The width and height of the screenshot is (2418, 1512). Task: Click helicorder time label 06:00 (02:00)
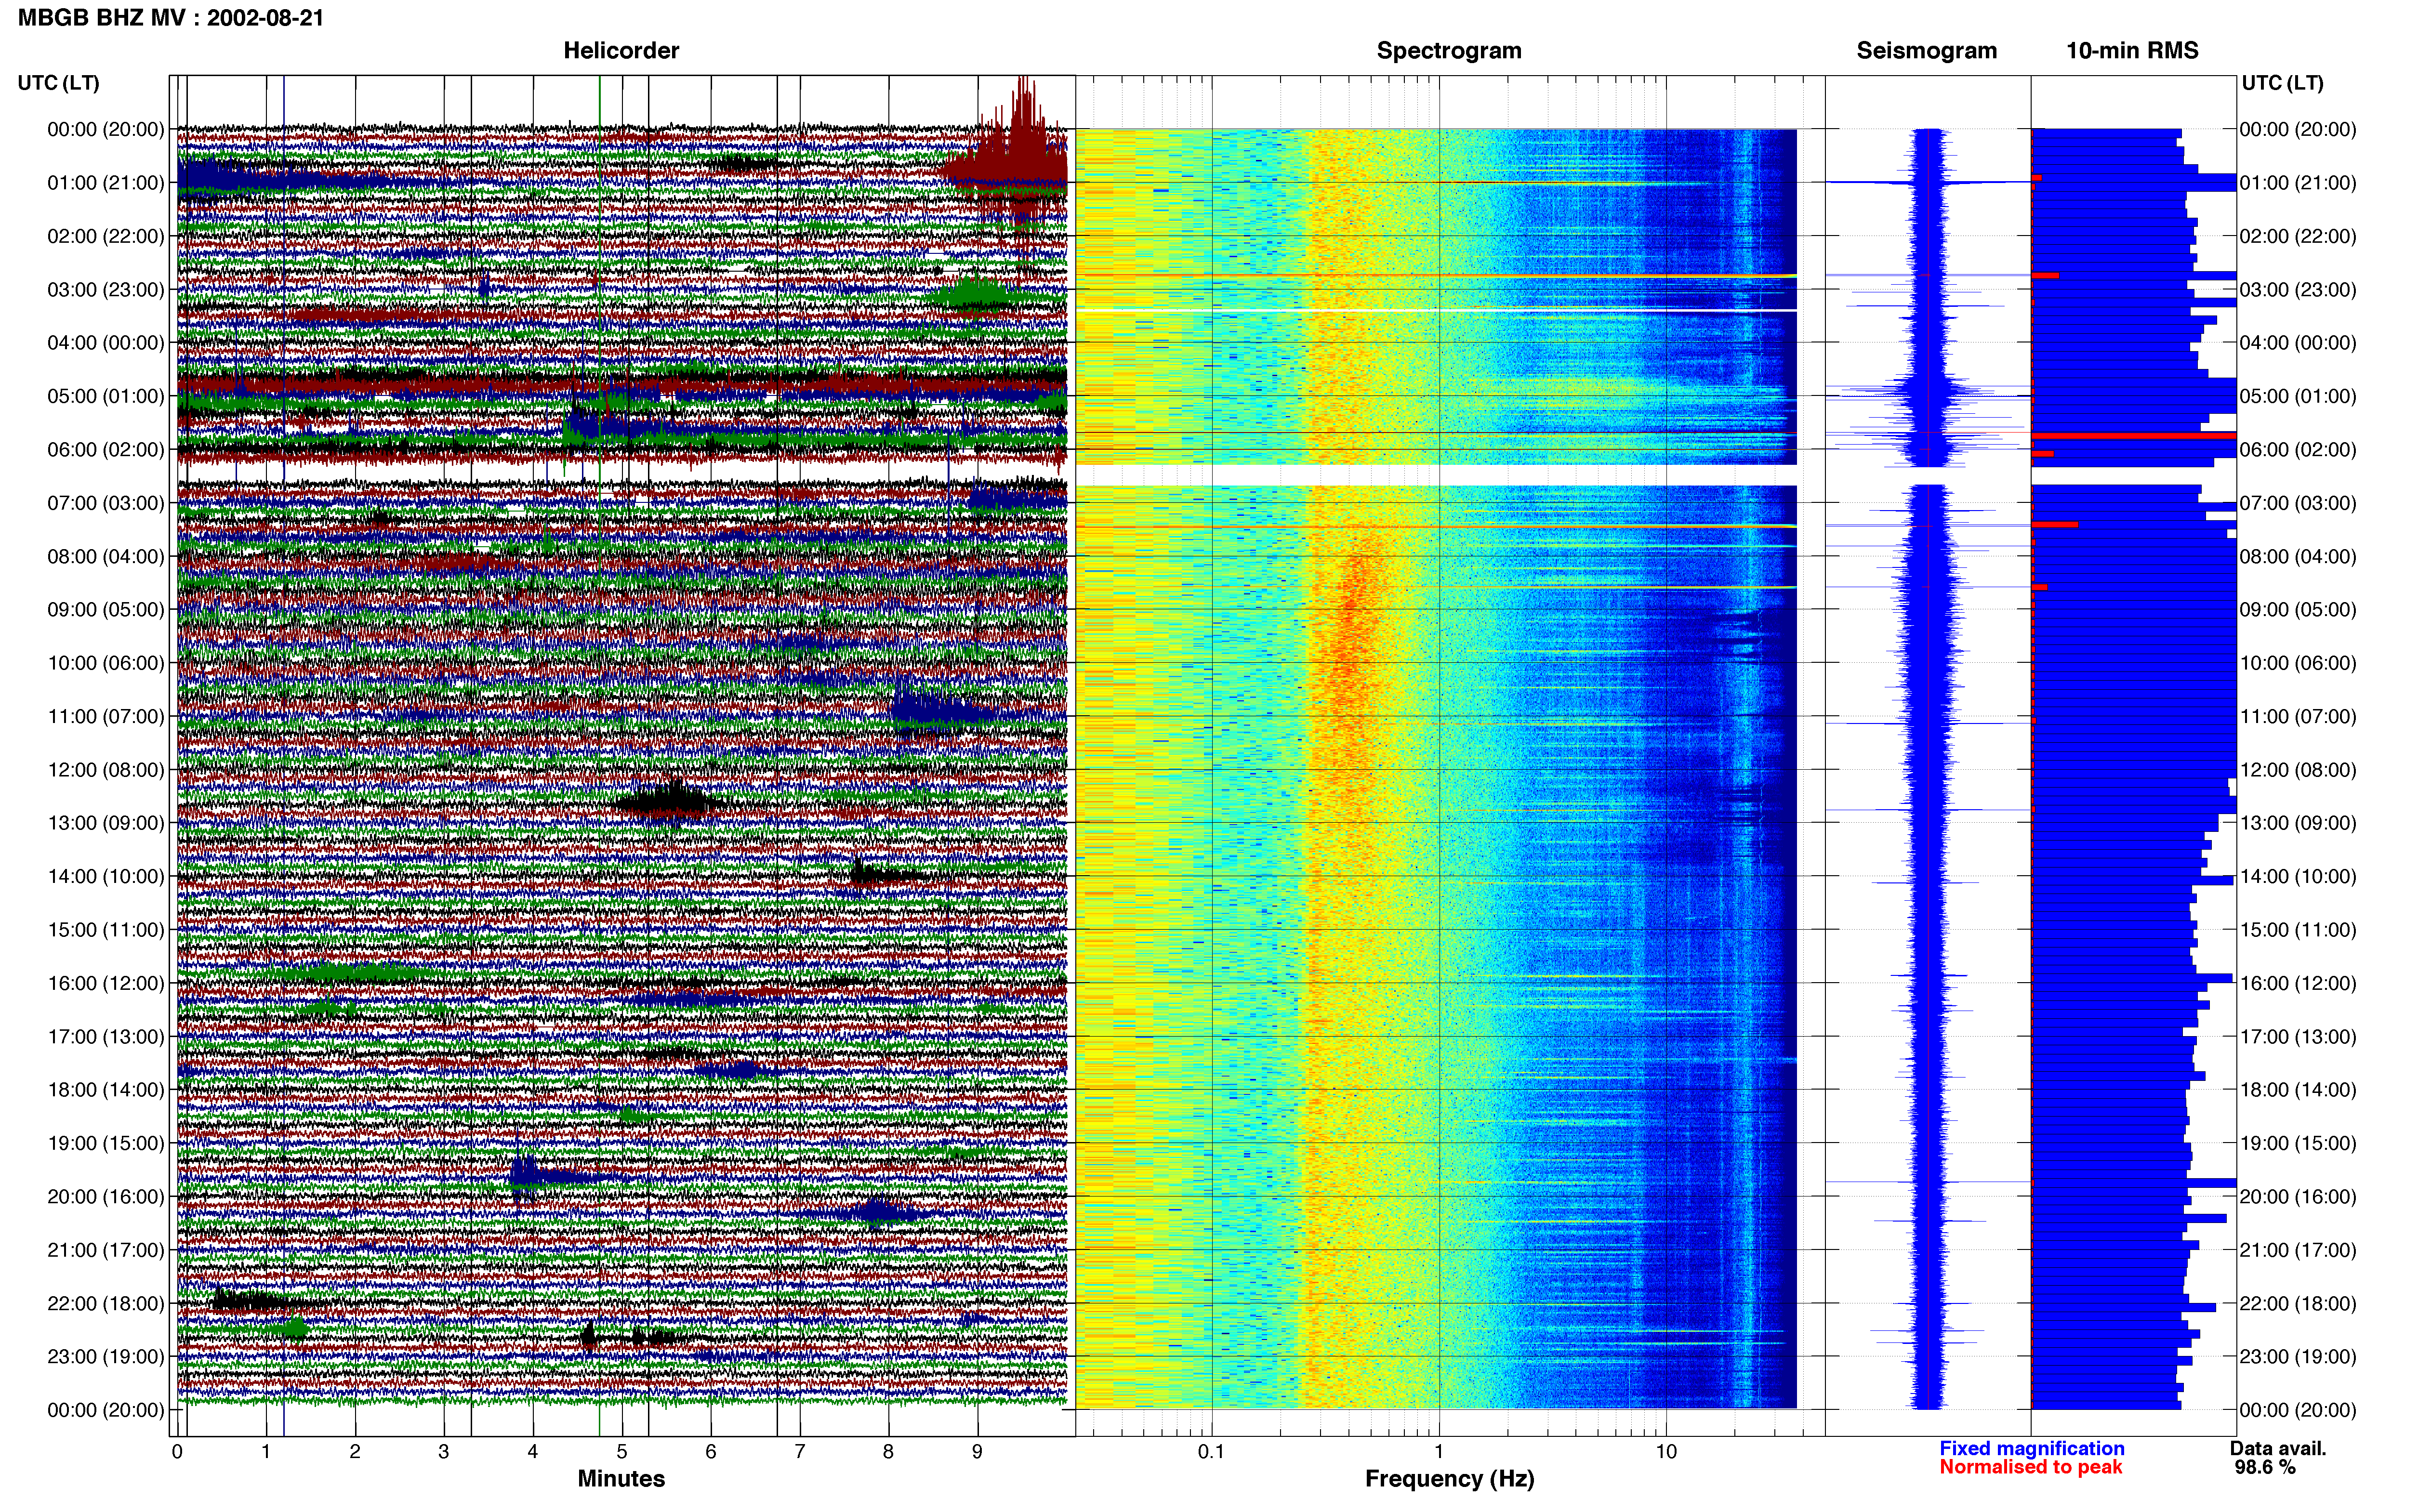click(106, 450)
